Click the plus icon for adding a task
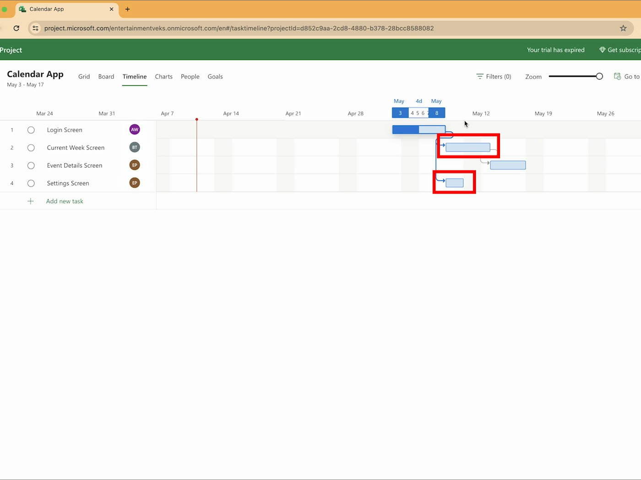The height and width of the screenshot is (480, 641). click(x=31, y=201)
